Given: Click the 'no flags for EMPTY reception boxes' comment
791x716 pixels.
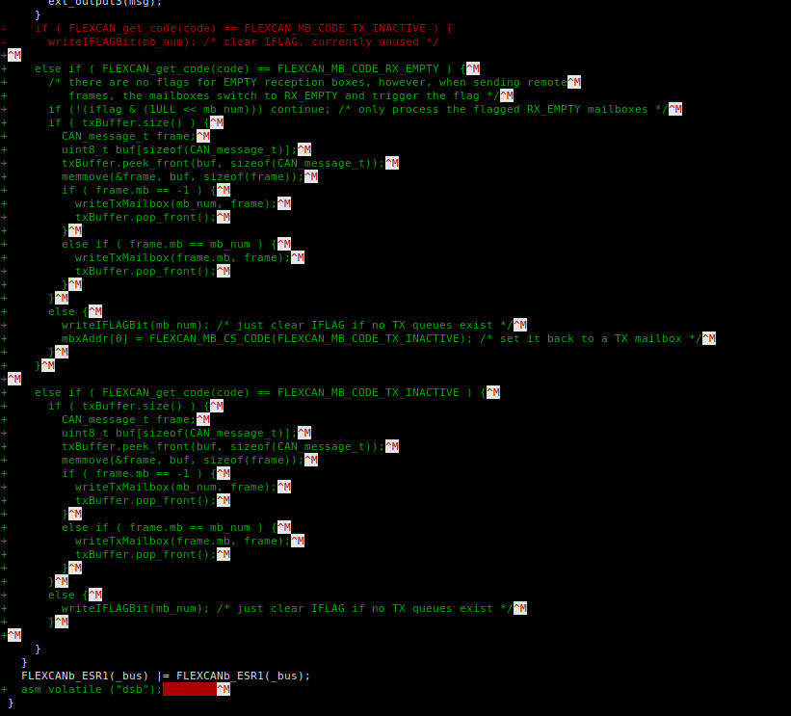Looking at the screenshot, I should 306,82.
